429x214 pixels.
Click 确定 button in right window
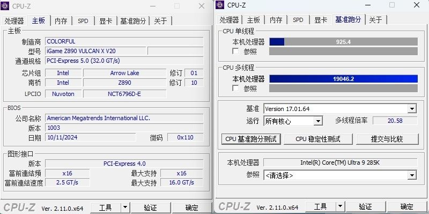pyautogui.click(x=406, y=206)
